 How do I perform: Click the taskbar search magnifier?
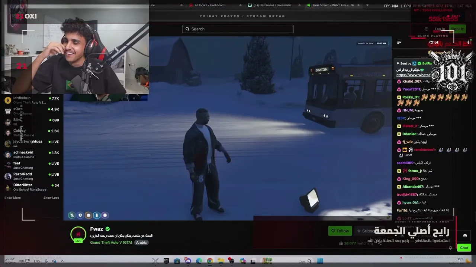tap(309, 261)
